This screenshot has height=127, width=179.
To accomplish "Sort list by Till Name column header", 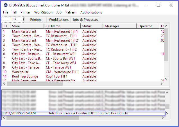I will tap(62, 26).
